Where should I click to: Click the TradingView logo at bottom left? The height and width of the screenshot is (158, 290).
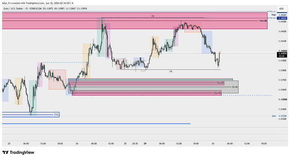(x=18, y=153)
